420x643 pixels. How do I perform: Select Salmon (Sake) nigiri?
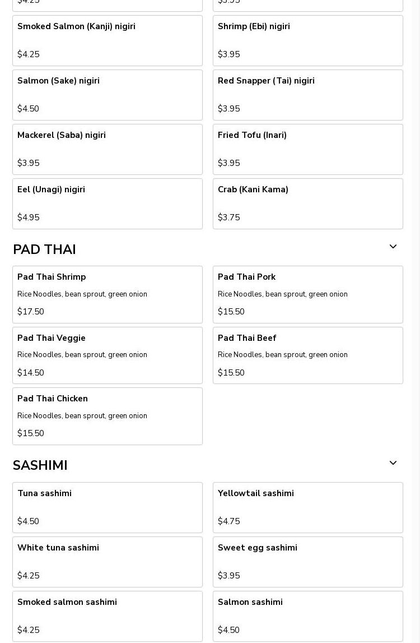[x=107, y=95]
